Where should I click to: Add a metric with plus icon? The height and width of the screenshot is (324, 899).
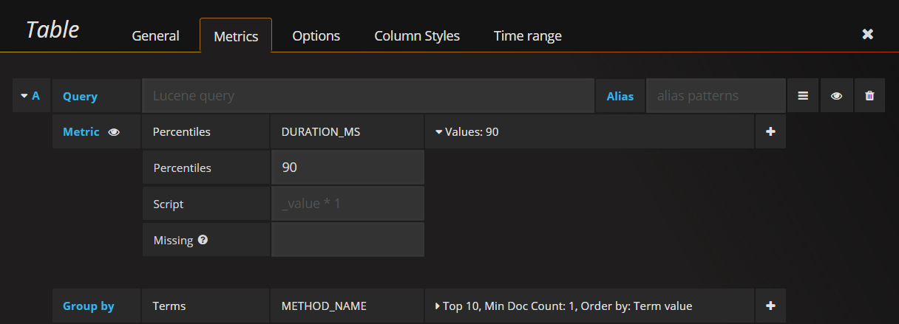click(x=770, y=132)
